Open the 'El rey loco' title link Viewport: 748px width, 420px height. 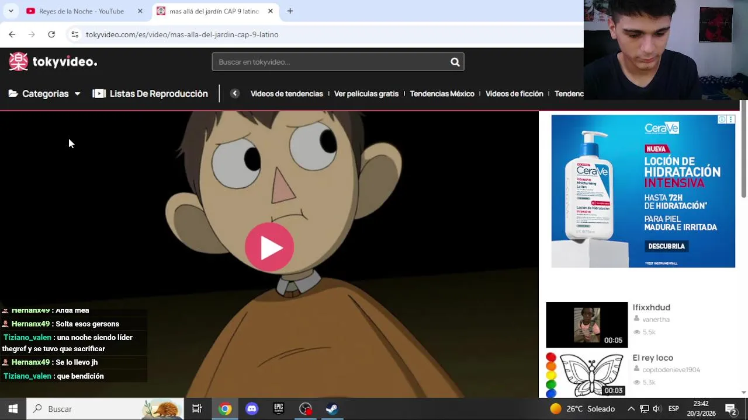tap(653, 358)
